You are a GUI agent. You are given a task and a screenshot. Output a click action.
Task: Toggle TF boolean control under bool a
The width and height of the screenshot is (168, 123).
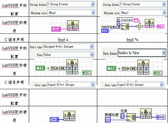coord(40,68)
